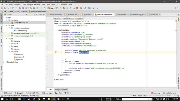180x101 pixels.
Task: Click the CRLF line separator indicator
Action: pos(145,96)
